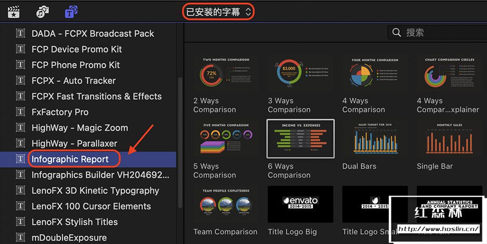Image resolution: width=487 pixels, height=244 pixels.
Task: Select FxFactory Pro category
Action: point(60,112)
